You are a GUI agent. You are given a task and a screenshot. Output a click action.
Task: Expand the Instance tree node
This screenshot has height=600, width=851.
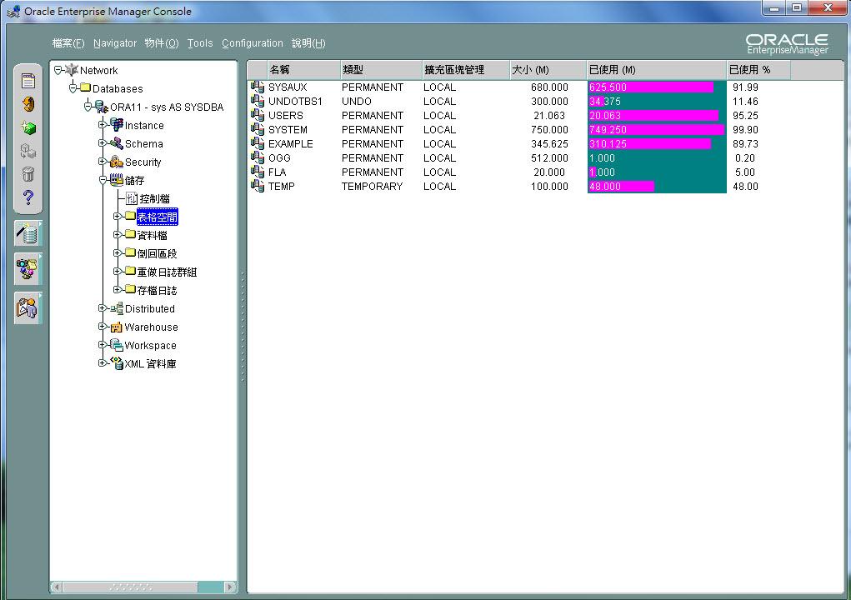[x=102, y=125]
